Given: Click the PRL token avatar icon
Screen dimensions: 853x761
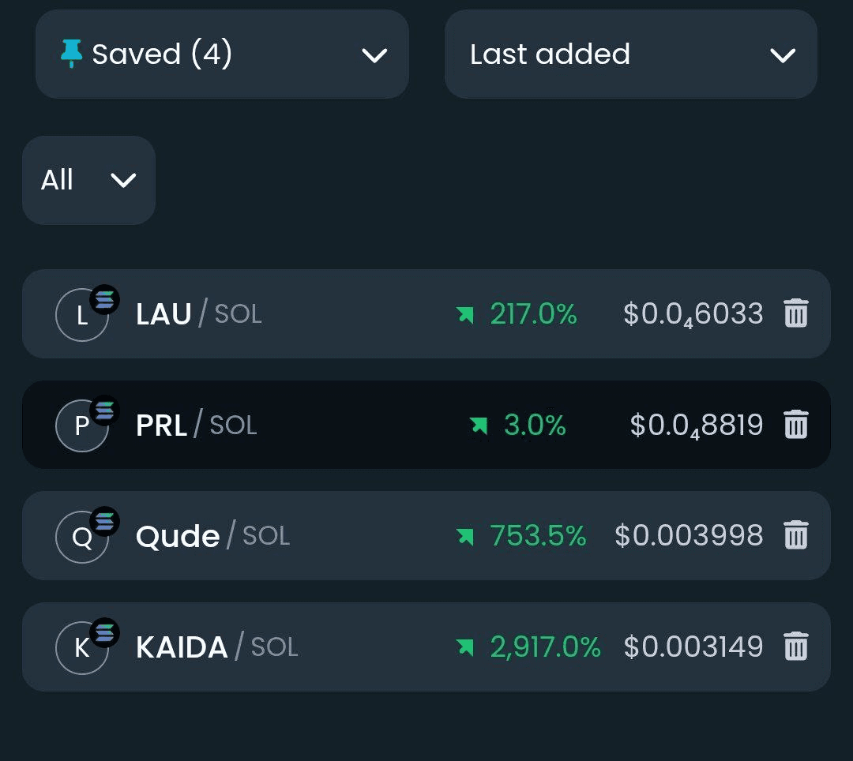Looking at the screenshot, I should click(x=82, y=426).
